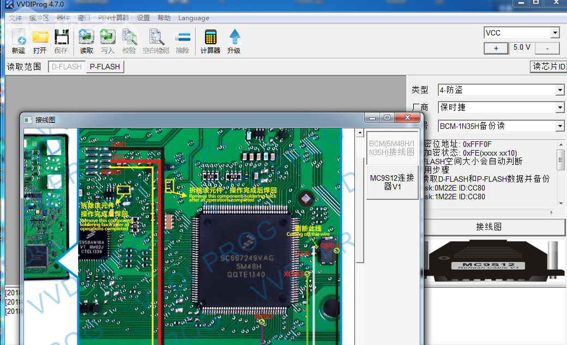Click the 写入 (Write) toolbar icon
Image resolution: width=567 pixels, height=345 pixels.
[x=107, y=41]
